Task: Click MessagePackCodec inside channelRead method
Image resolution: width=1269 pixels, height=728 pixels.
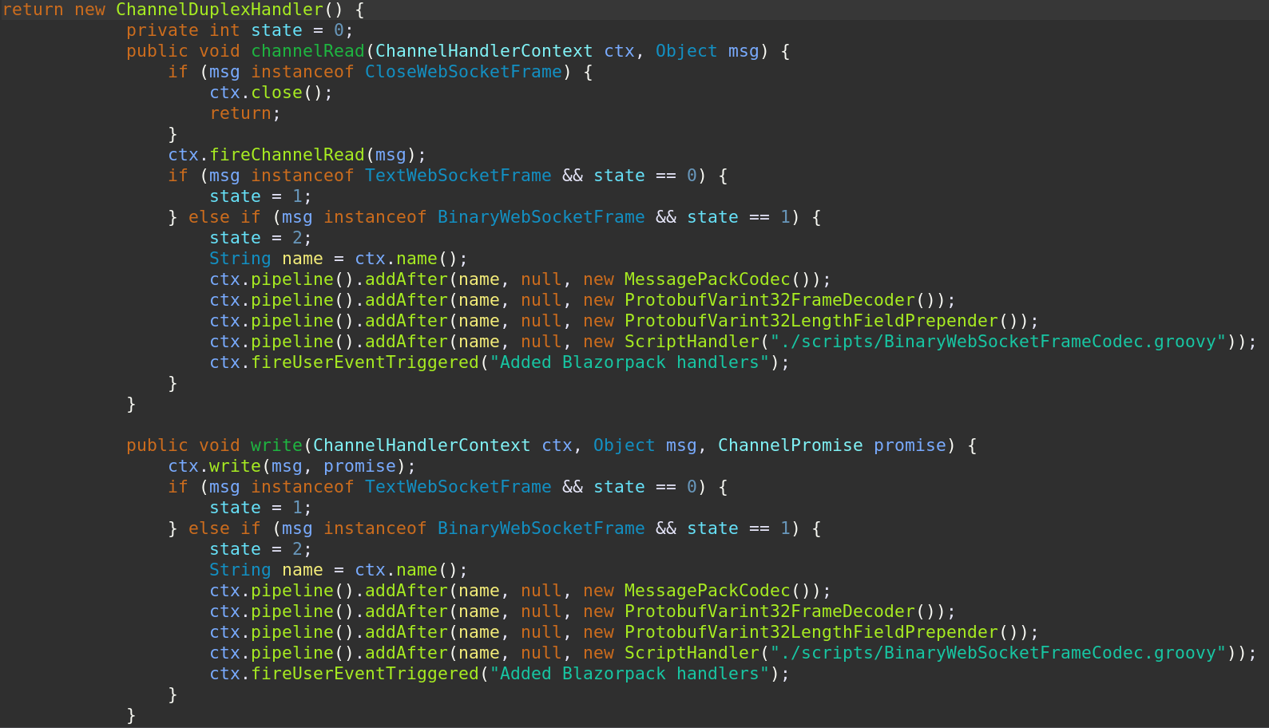Action: [707, 279]
